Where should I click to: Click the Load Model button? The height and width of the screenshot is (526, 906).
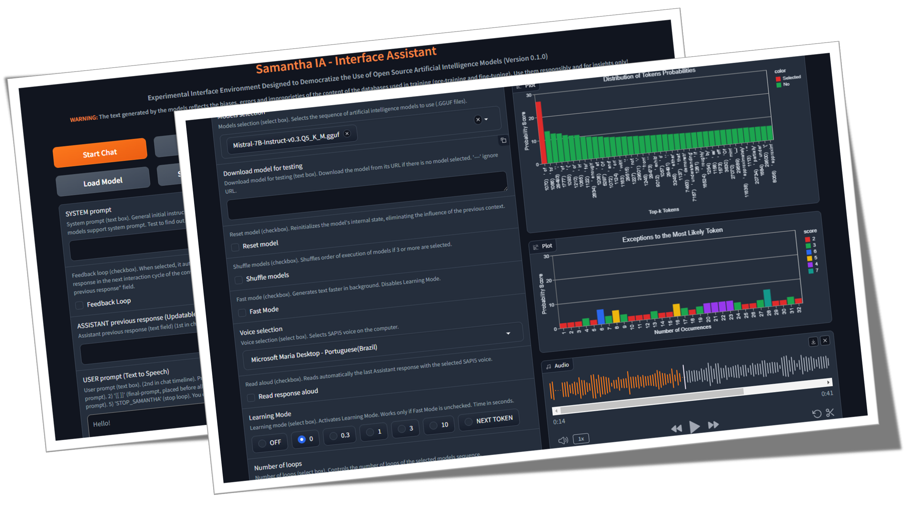click(x=103, y=182)
